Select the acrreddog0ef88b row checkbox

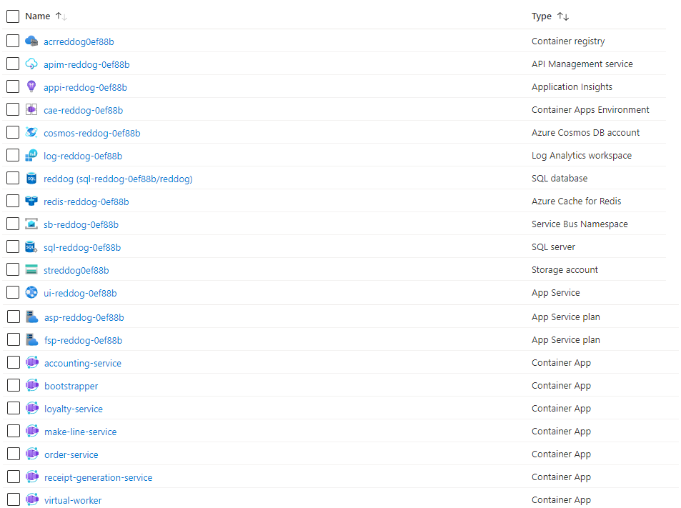(x=13, y=41)
